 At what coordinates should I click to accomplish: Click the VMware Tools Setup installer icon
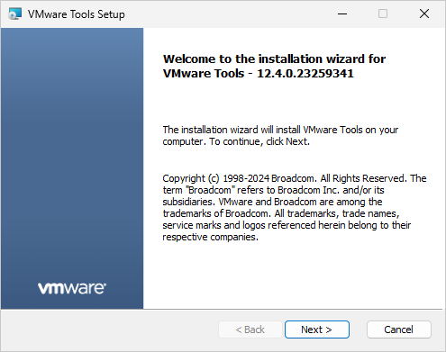coord(15,14)
